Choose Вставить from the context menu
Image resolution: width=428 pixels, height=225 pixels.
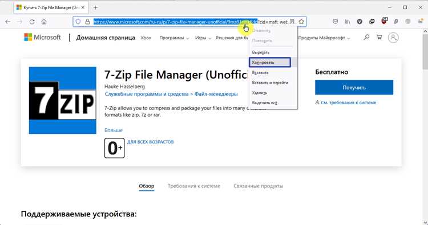pos(273,72)
